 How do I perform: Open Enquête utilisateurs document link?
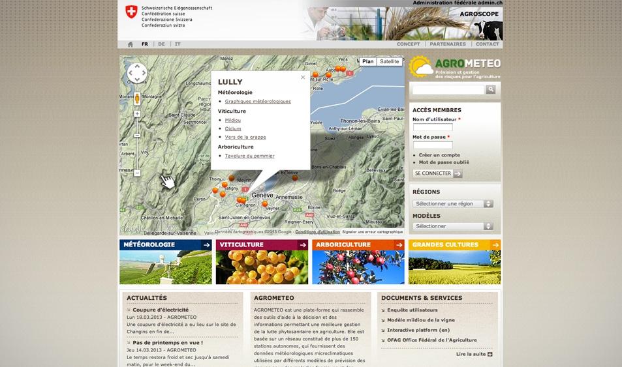[412, 310]
